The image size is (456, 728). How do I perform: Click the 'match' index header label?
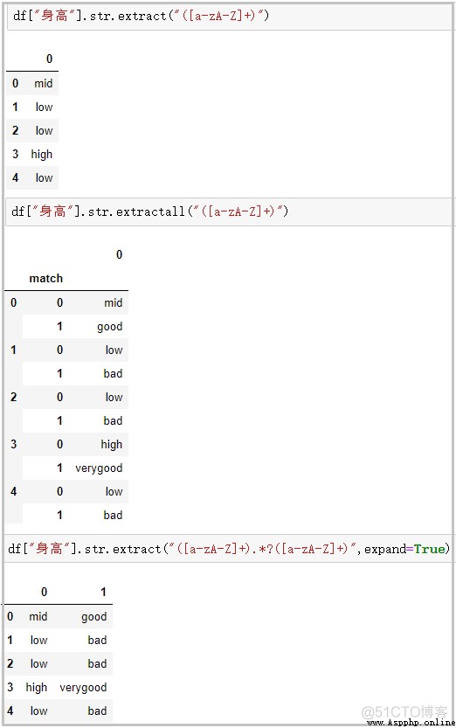click(46, 278)
